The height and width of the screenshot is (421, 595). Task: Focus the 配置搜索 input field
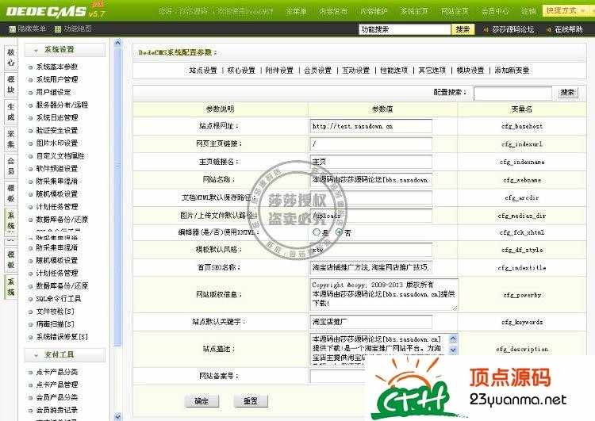coord(513,94)
